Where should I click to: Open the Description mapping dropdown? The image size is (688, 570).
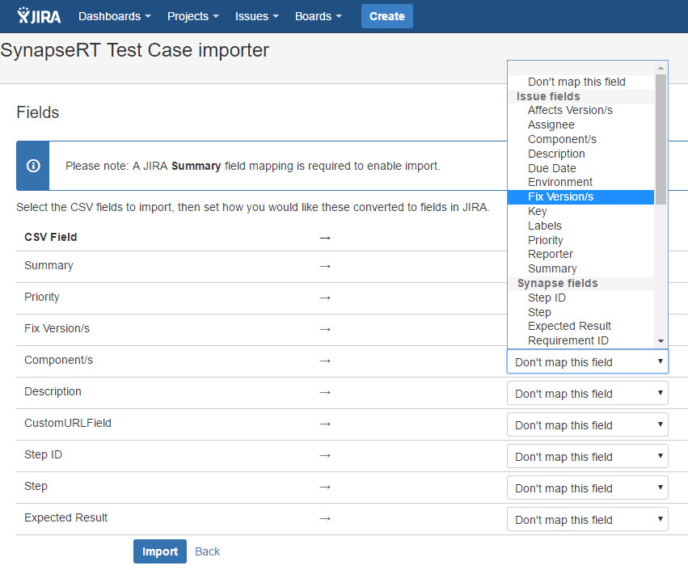coord(587,394)
